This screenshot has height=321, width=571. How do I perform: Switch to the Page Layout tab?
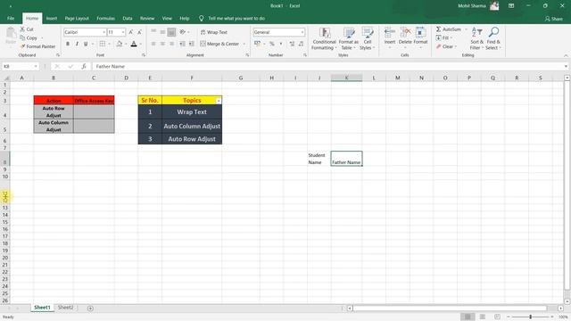coord(77,18)
